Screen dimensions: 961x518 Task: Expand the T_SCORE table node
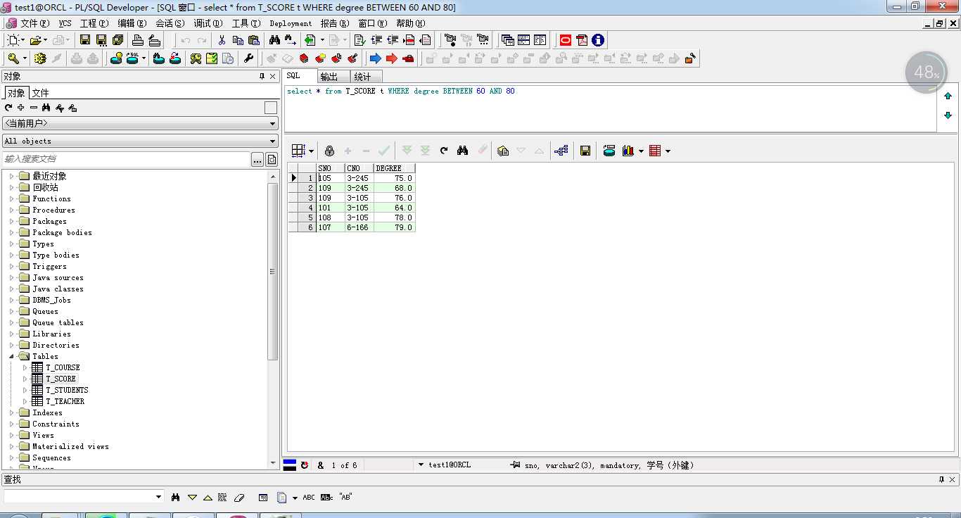click(25, 379)
